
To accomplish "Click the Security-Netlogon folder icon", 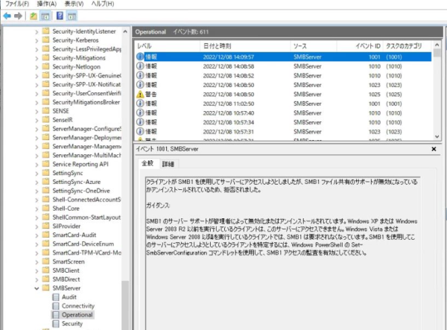I will click(45, 66).
